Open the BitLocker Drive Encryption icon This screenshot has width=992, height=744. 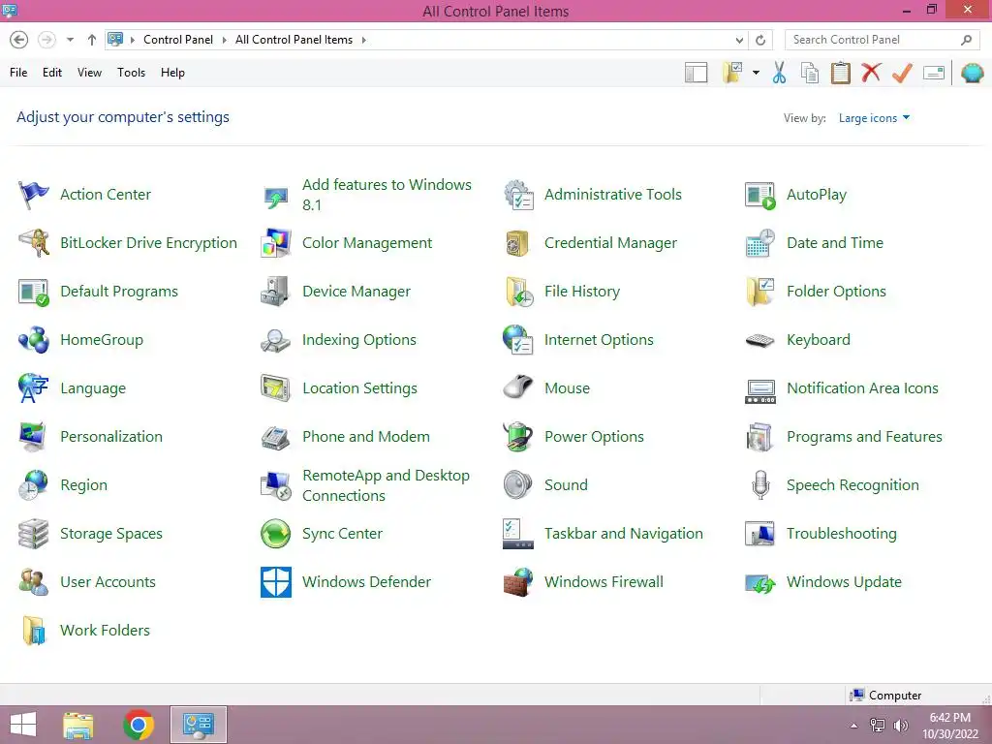[34, 243]
